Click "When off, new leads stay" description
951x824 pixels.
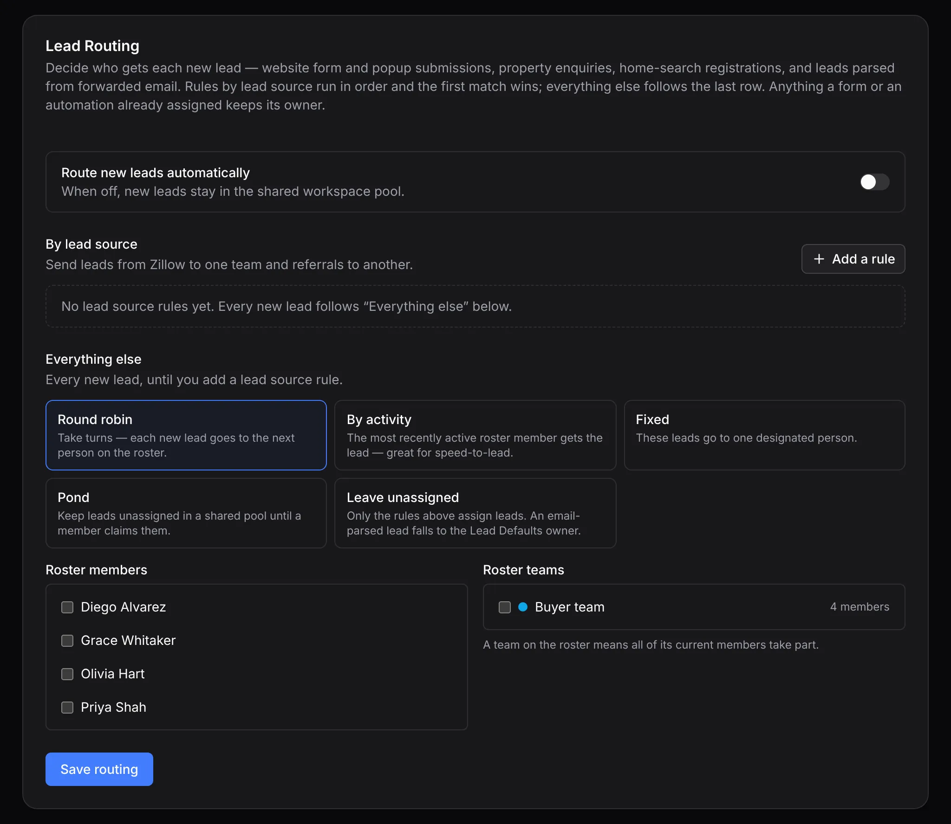coord(233,191)
